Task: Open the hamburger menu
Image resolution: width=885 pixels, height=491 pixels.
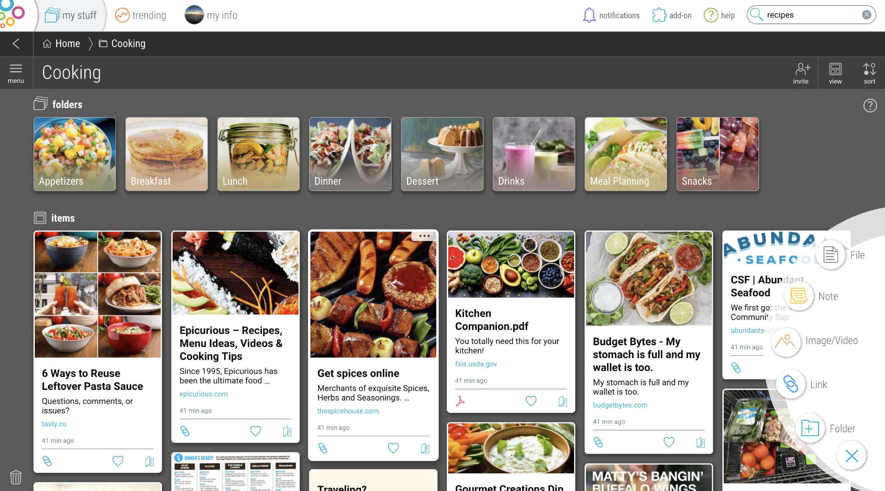Action: (x=16, y=73)
